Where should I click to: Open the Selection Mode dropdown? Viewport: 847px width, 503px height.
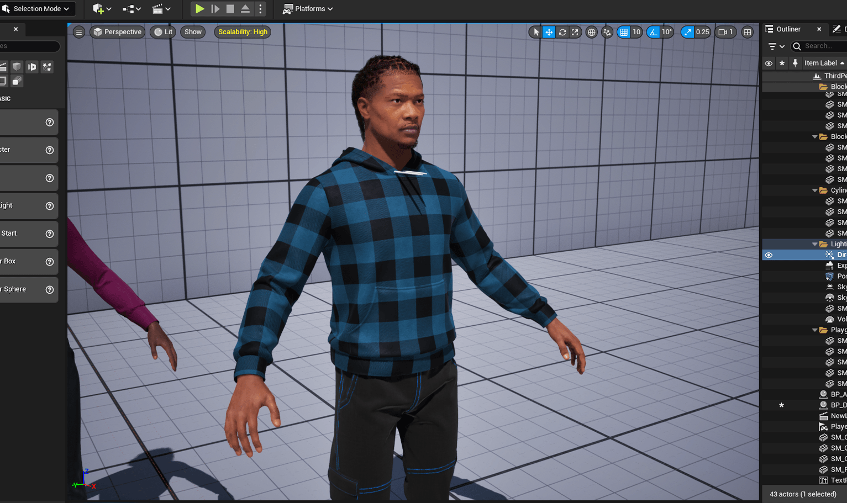[38, 9]
